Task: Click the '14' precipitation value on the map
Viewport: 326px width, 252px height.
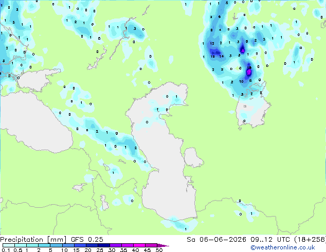Action: (222, 56)
